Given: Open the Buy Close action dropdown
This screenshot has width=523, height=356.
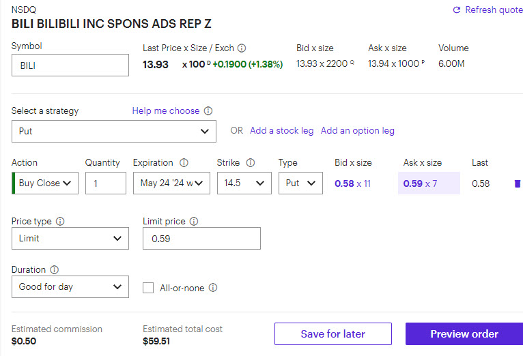Looking at the screenshot, I should (45, 183).
